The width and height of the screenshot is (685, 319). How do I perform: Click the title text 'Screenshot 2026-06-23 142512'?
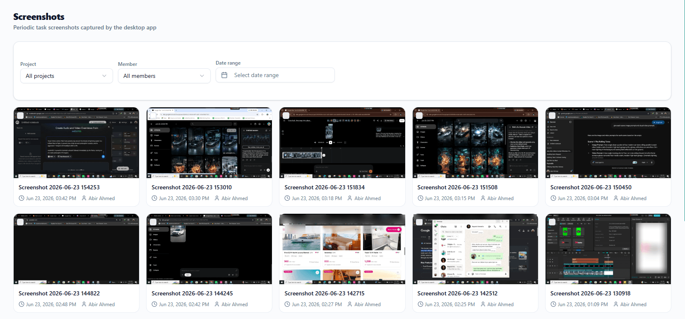[457, 293]
